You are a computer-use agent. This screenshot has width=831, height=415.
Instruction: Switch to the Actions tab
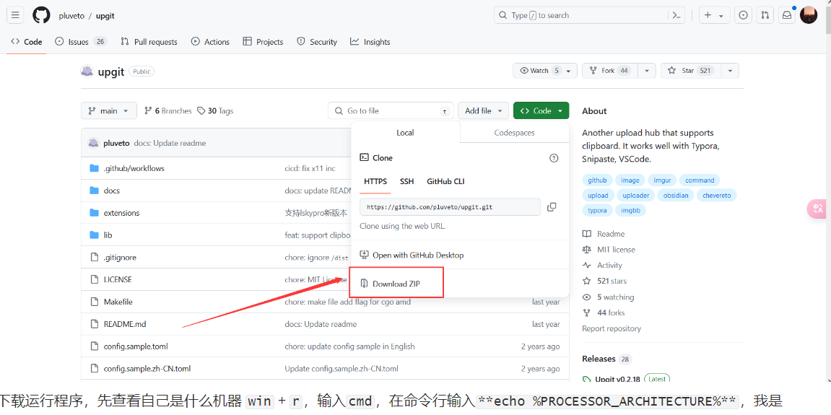point(210,42)
